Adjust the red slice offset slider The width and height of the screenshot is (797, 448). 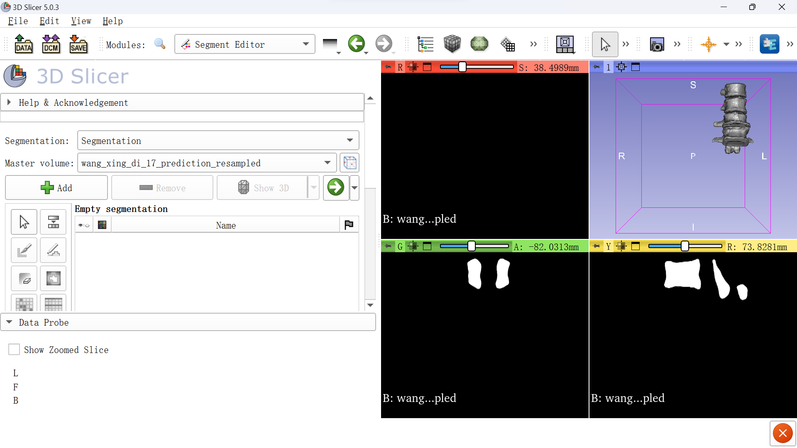[477, 67]
